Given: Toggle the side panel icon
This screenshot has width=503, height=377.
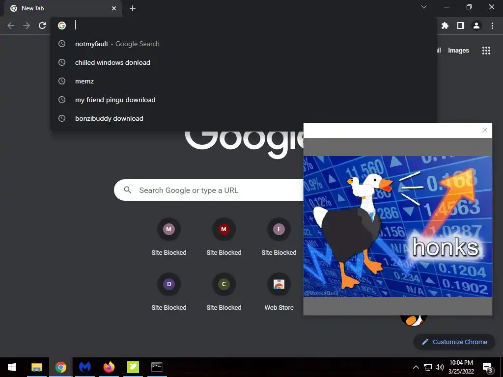Looking at the screenshot, I should [x=461, y=26].
